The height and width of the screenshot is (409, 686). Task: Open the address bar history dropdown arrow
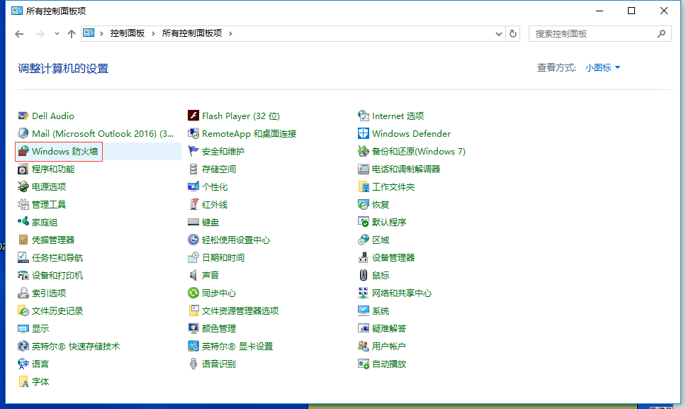497,33
